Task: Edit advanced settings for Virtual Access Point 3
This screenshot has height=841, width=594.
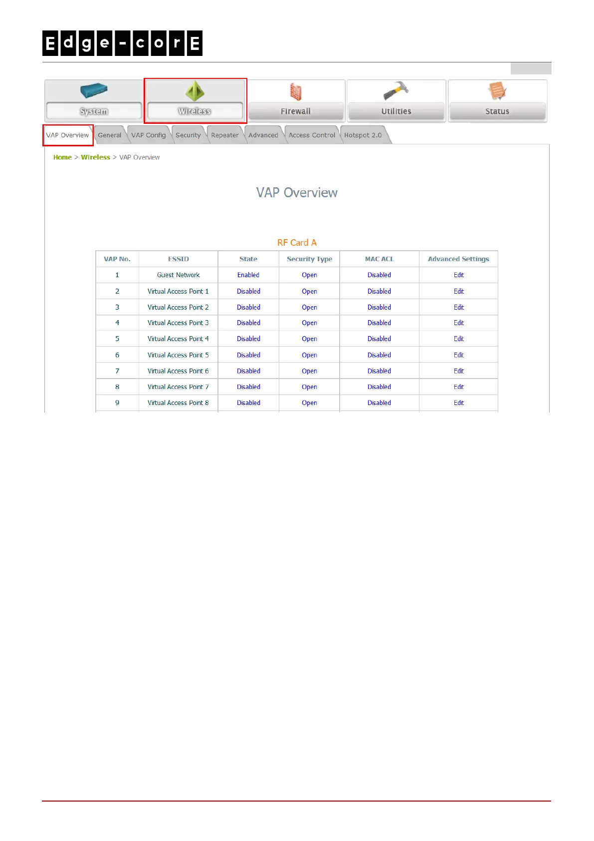Action: tap(459, 323)
